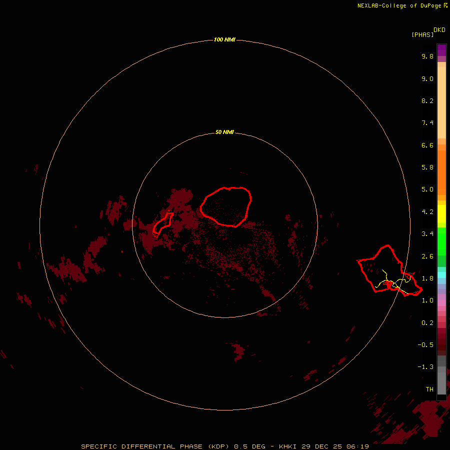450x450 pixels.
Task: Click the 4.2 value on the color scale
Action: tap(427, 212)
